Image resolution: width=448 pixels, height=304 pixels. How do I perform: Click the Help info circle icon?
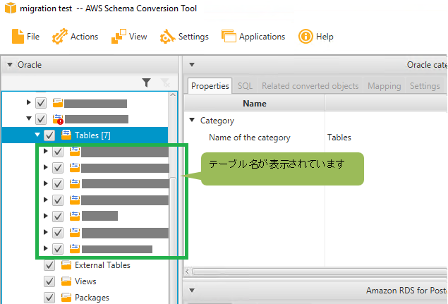[x=305, y=37]
